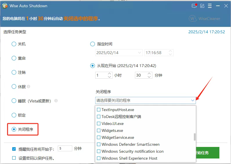Open the hamburger menu in title bar
Viewport: 231px width, 164px height.
(x=210, y=6)
